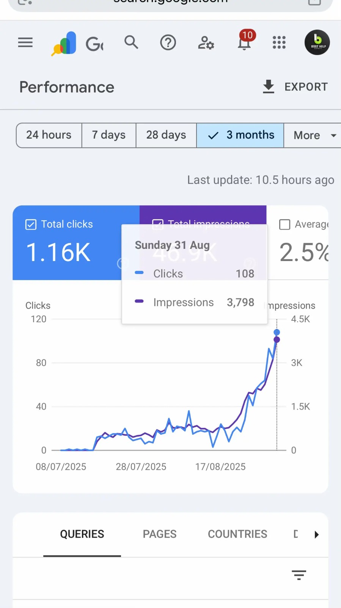Open the Google apps grid

tap(279, 43)
